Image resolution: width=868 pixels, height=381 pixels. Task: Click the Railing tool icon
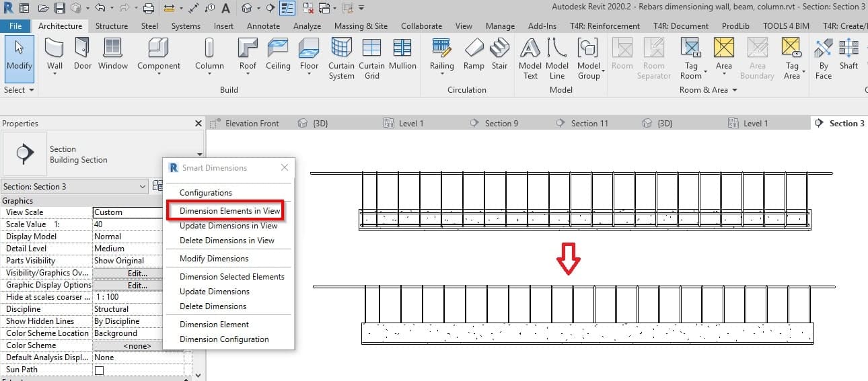(x=442, y=48)
